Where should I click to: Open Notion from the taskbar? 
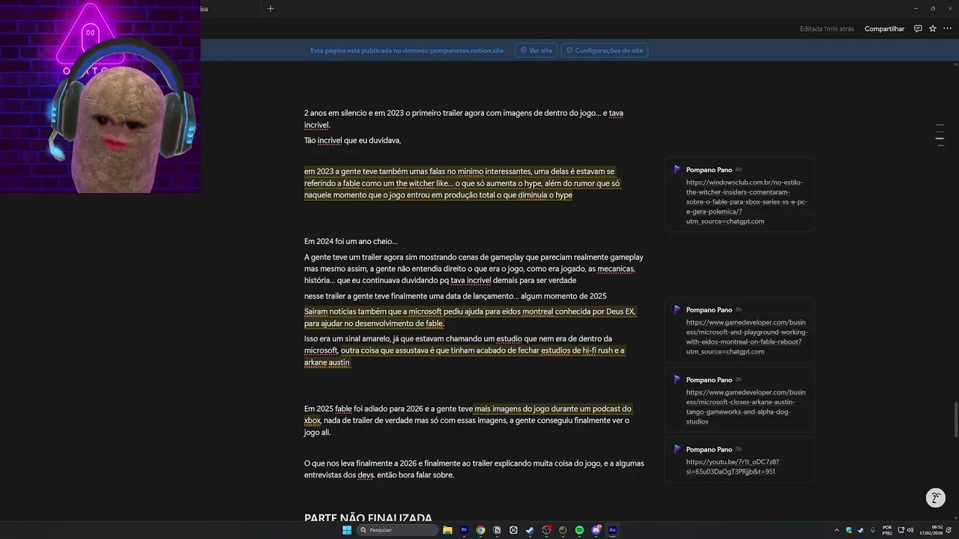pos(497,530)
